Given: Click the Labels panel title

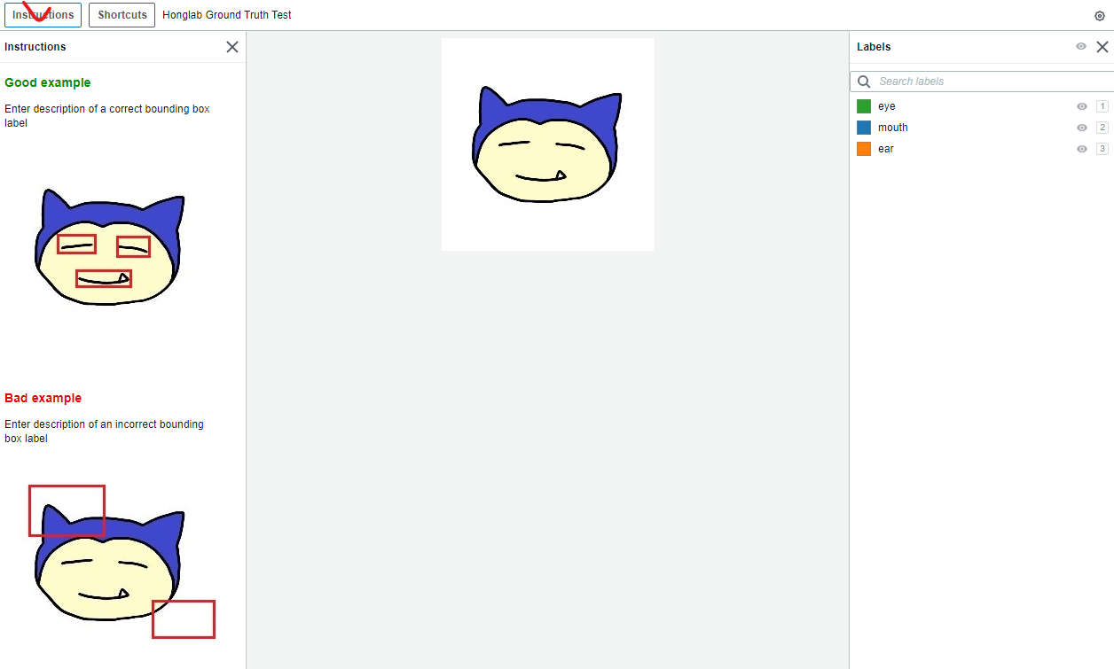Looking at the screenshot, I should (x=874, y=47).
